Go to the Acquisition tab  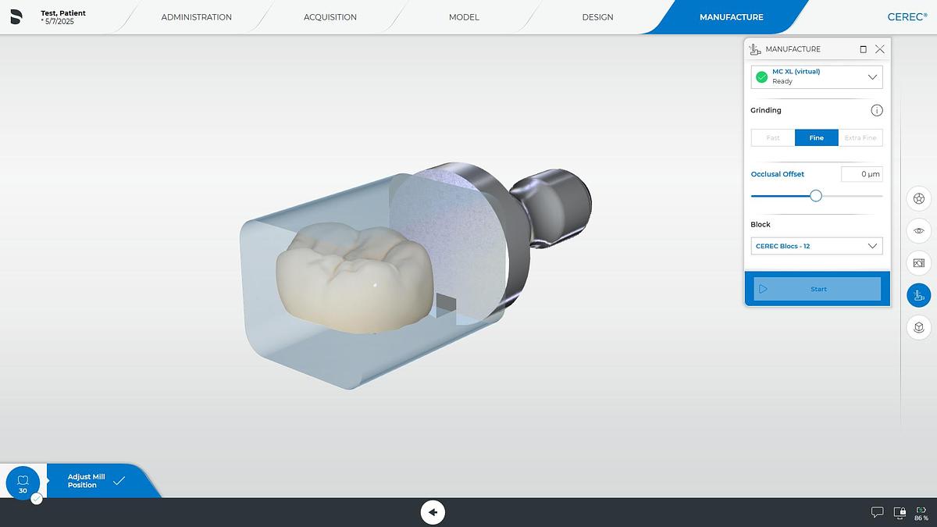coord(330,17)
